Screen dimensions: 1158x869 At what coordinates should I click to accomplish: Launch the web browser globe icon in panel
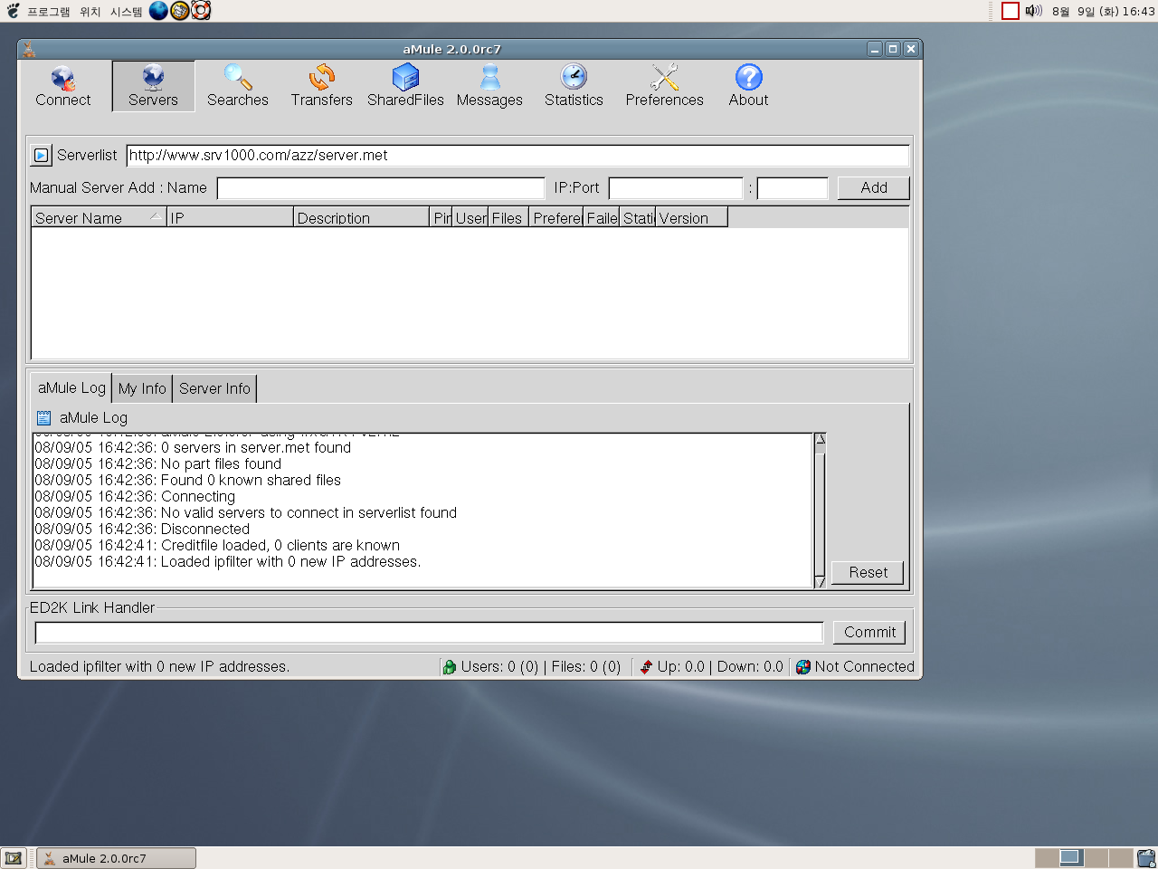[x=158, y=11]
